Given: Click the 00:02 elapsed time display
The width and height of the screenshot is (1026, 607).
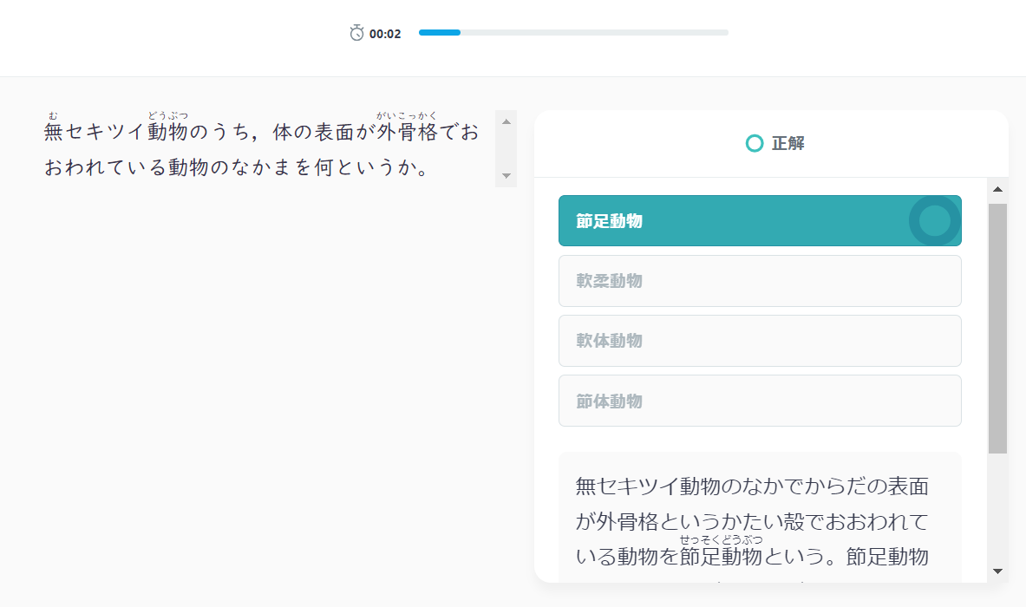Looking at the screenshot, I should (x=384, y=33).
